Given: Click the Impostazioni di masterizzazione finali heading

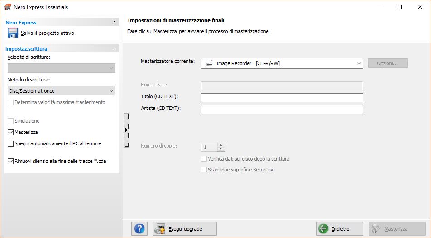Looking at the screenshot, I should click(x=176, y=20).
